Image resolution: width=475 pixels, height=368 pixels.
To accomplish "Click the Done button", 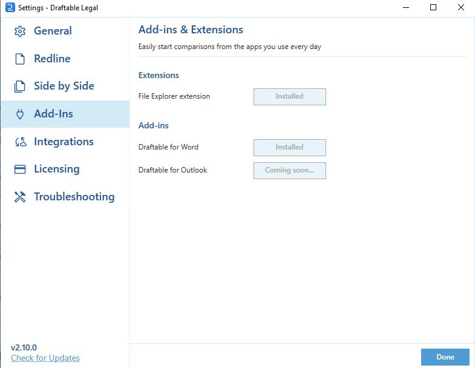I will click(445, 357).
